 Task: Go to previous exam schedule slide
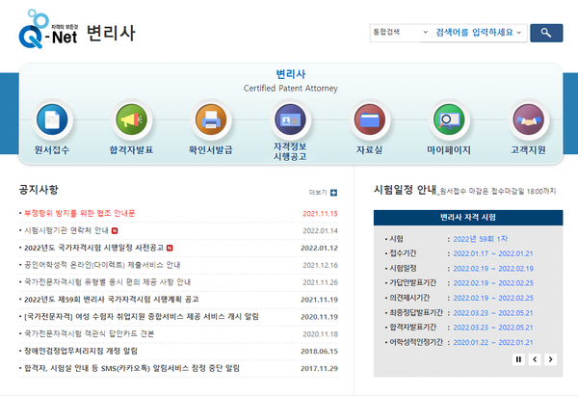535,359
